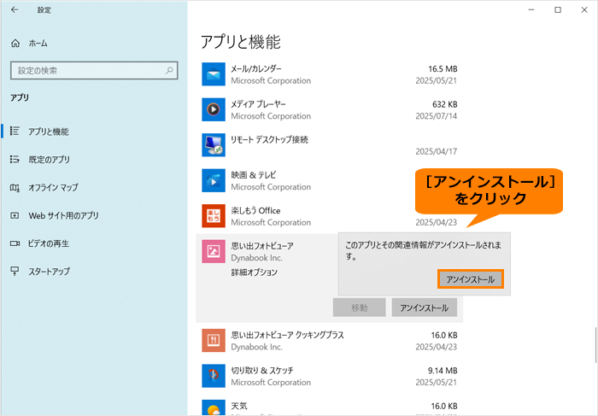Viewport: 598px width, 416px height.
Task: Select 映画 & テレビ in the app list
Action: click(253, 175)
